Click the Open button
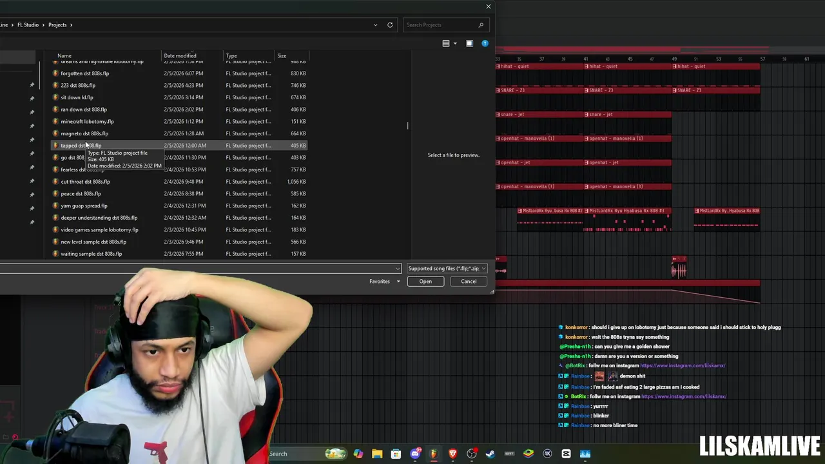This screenshot has width=825, height=464. [425, 281]
